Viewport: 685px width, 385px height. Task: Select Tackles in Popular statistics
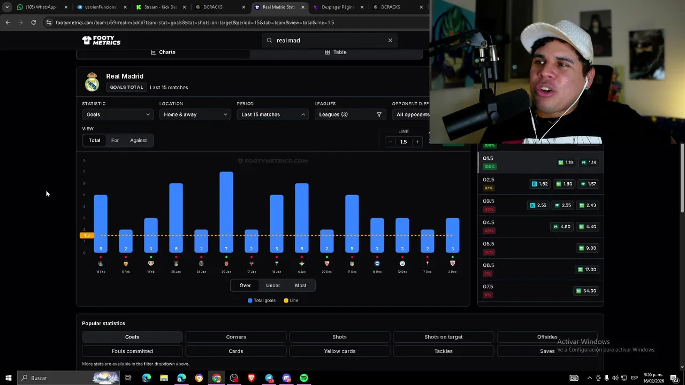tap(444, 351)
